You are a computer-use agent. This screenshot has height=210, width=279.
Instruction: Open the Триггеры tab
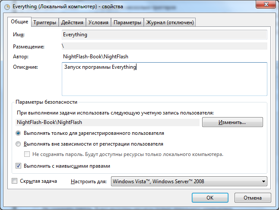[44, 22]
